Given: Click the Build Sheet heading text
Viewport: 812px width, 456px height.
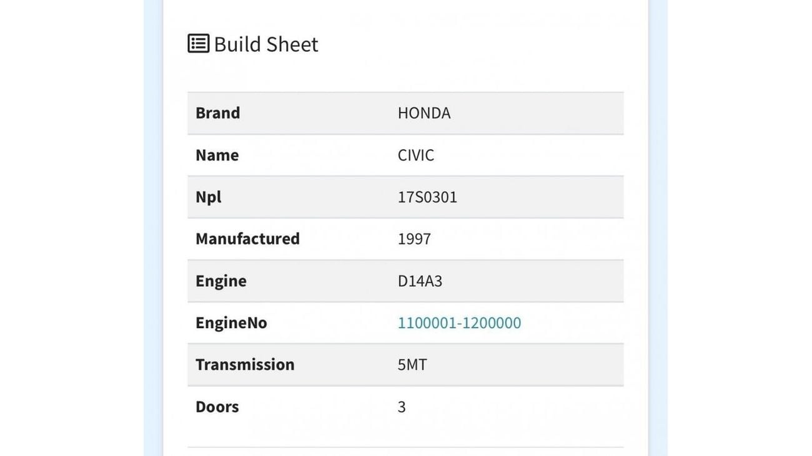Looking at the screenshot, I should (x=266, y=44).
